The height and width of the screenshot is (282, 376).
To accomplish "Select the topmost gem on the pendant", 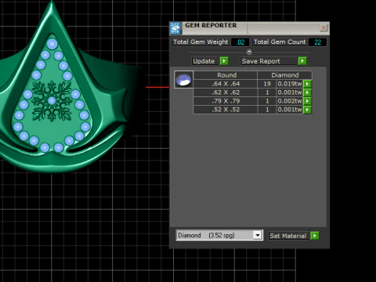I will click(x=52, y=44).
